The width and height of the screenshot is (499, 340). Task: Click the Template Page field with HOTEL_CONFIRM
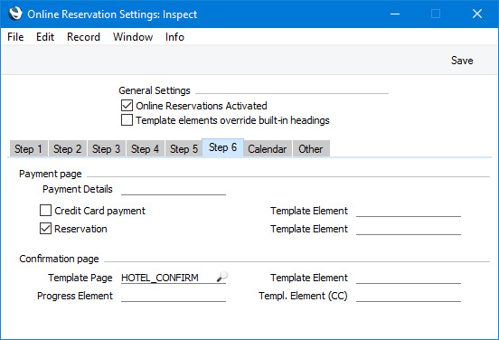click(169, 278)
